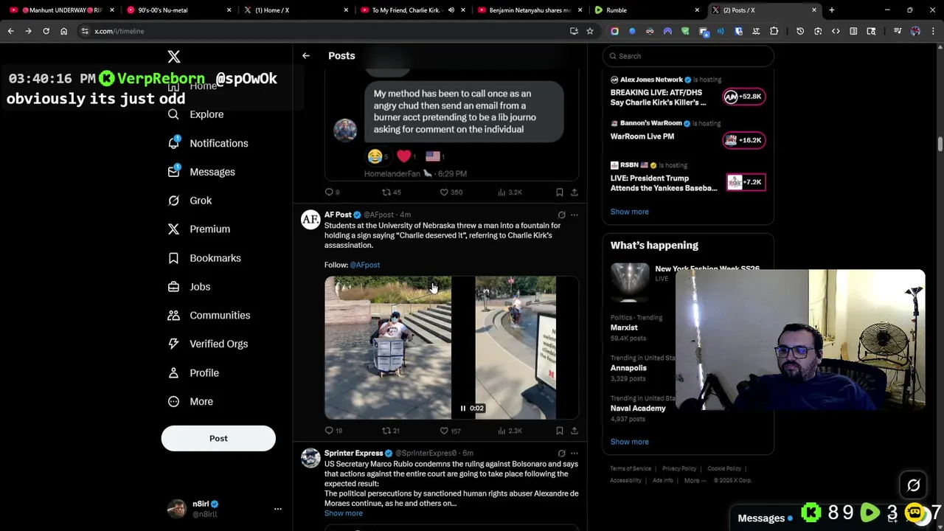Share the top tweet in the feed

pyautogui.click(x=575, y=192)
